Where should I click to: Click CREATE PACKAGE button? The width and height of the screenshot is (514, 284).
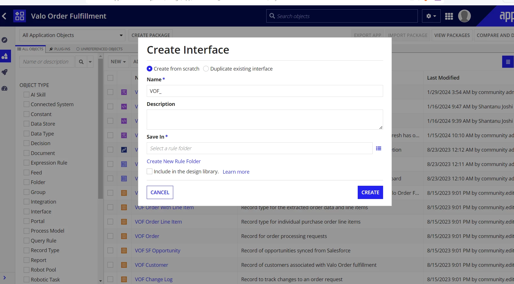[151, 35]
